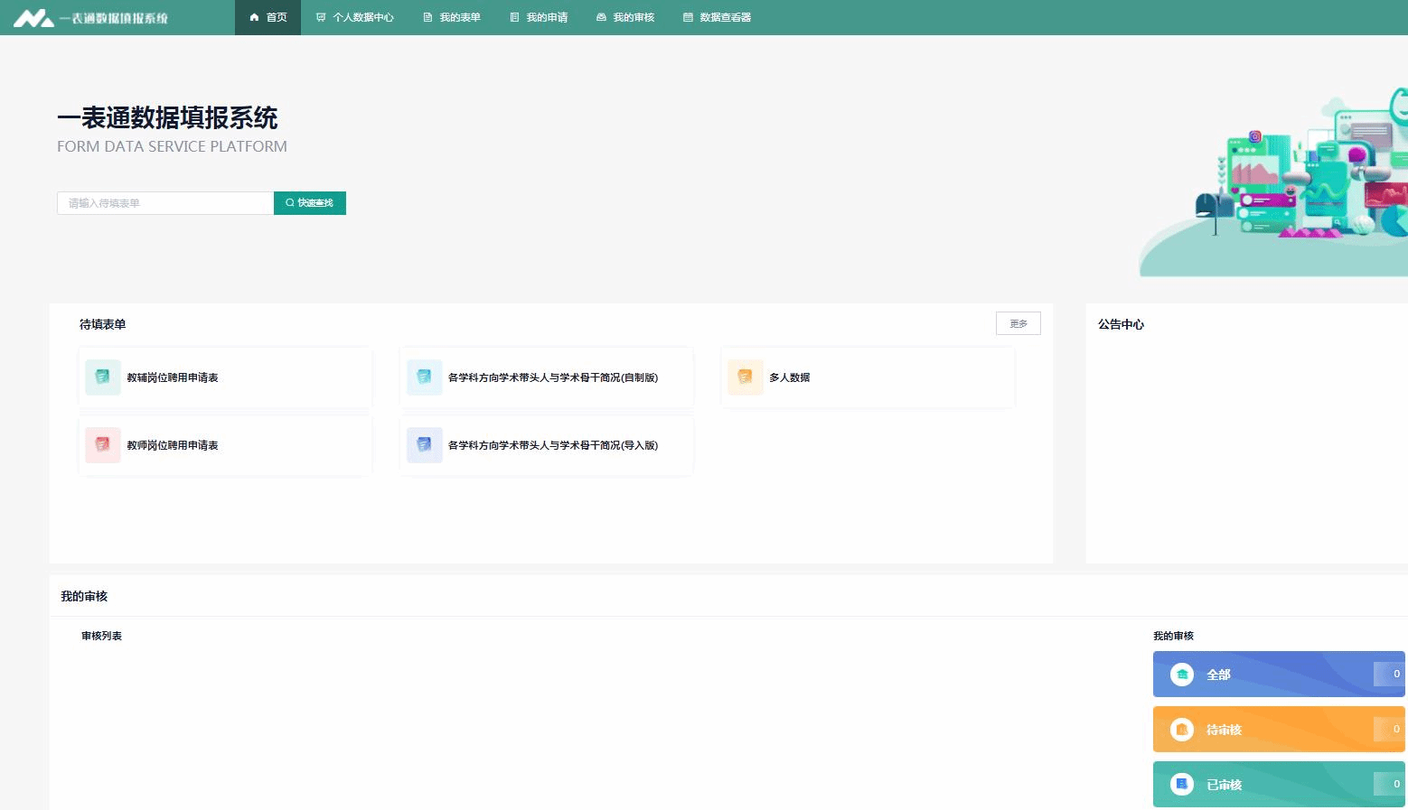
Task: Click the 更多 button in 待填表单
Action: [x=1018, y=323]
